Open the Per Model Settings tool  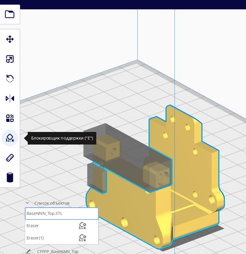(x=10, y=118)
